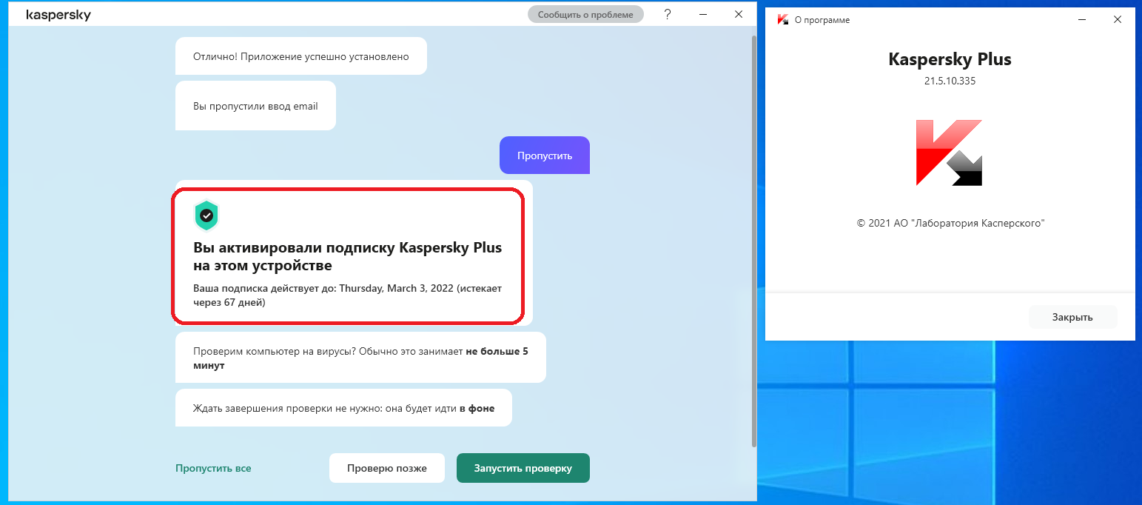Screen dimensions: 1142x505
Task: Start the scan with 'Запустить проверку'
Action: [x=523, y=468]
